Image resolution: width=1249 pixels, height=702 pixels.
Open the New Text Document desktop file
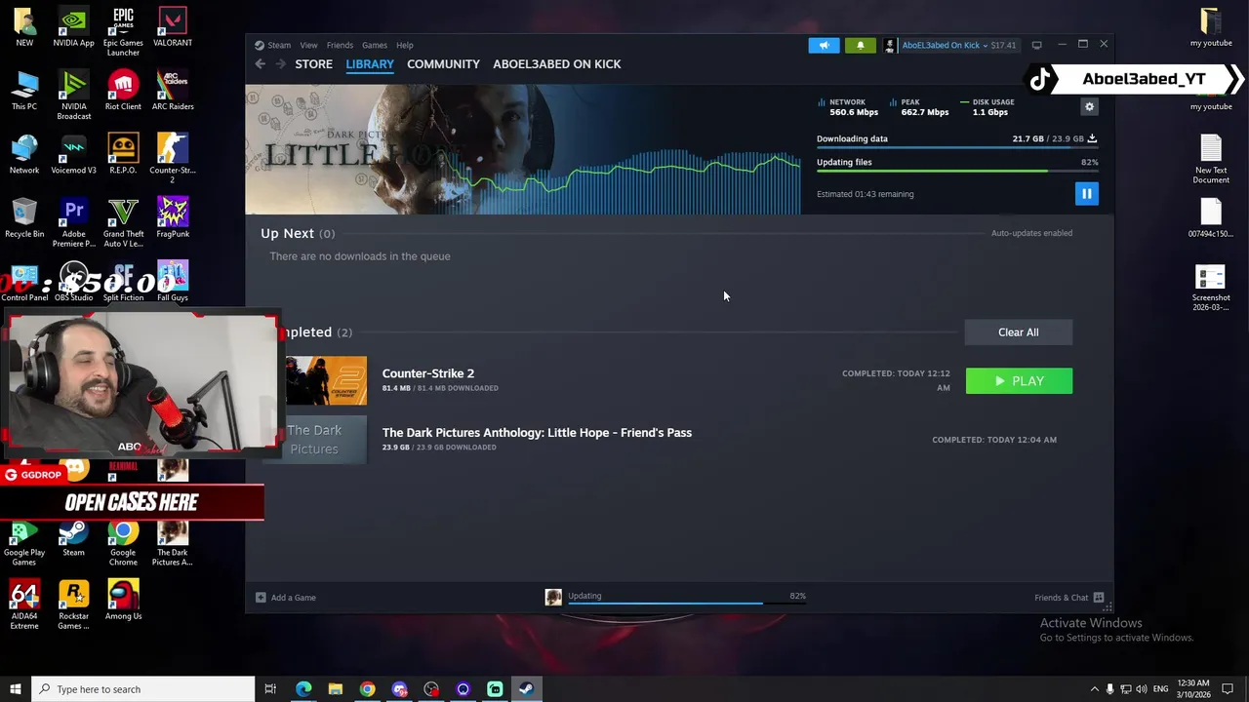(1211, 160)
